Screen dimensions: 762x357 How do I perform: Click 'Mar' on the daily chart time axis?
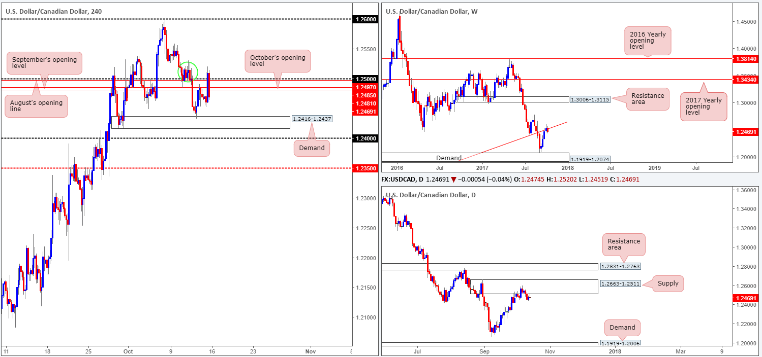[680, 350]
